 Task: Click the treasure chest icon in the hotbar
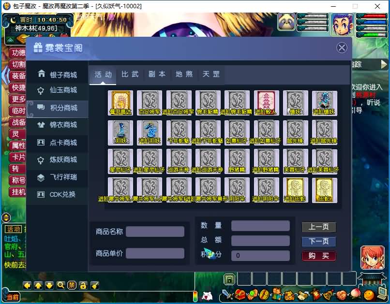tap(239, 294)
